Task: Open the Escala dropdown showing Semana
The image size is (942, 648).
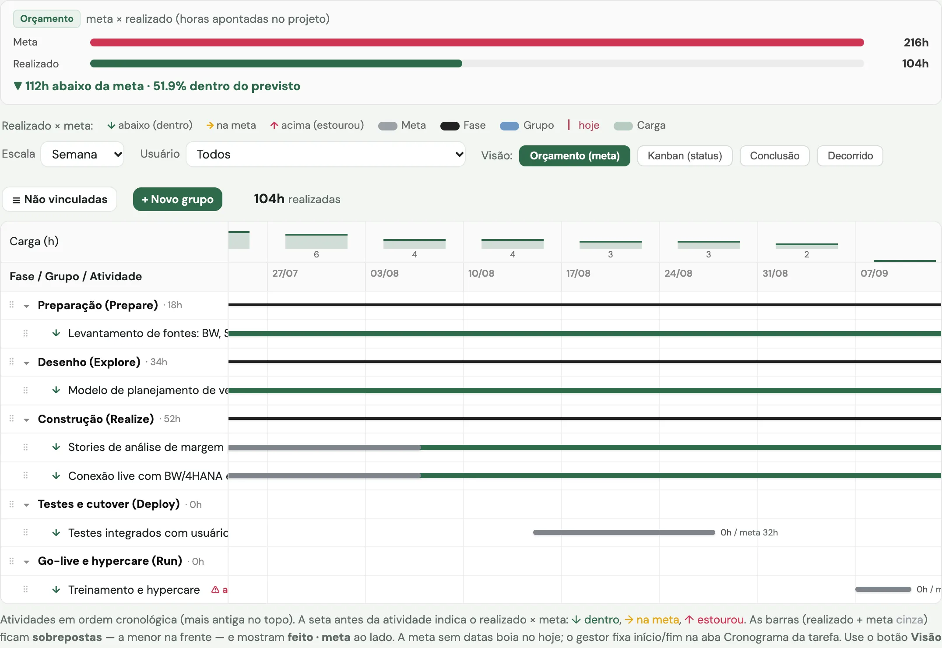Action: coord(82,154)
